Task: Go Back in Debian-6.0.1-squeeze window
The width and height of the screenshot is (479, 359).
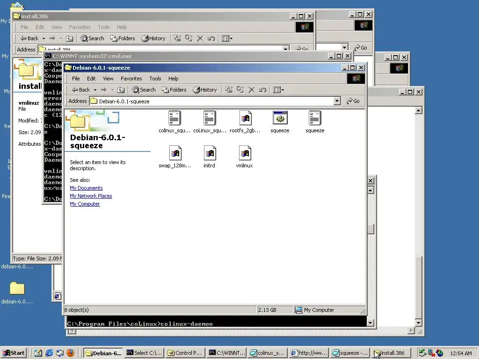Action: 80,90
